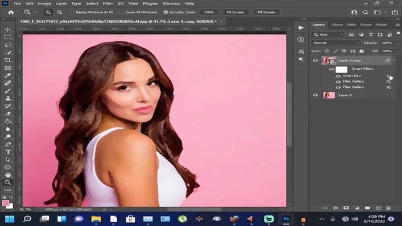Hide the Smart Blur filter

coord(338,76)
